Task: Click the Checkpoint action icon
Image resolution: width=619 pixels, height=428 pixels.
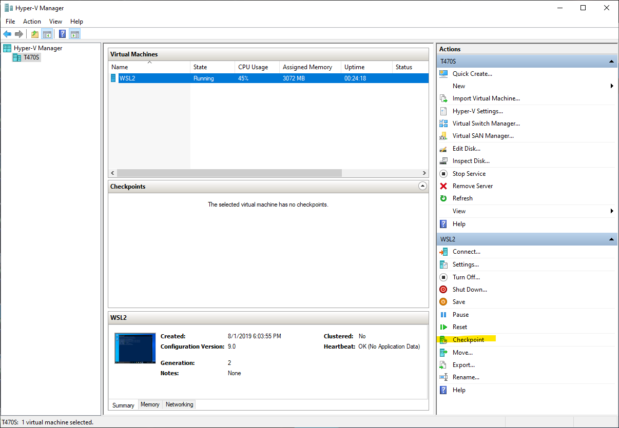Action: tap(443, 339)
